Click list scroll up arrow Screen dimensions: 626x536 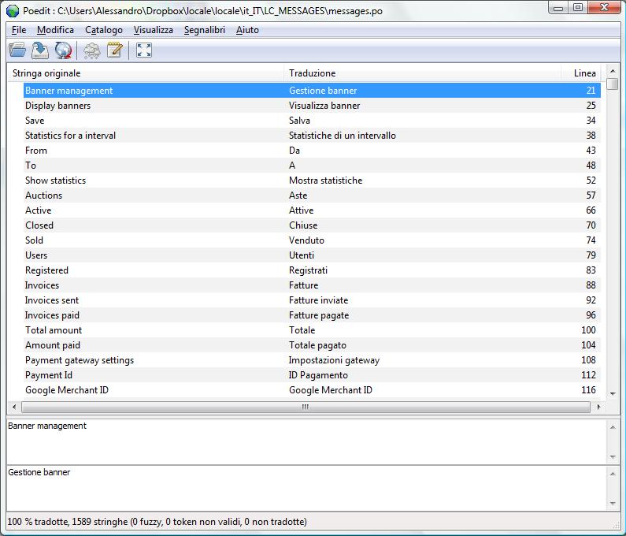[613, 71]
